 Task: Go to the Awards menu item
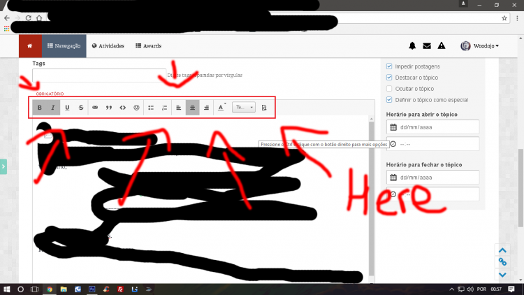[x=148, y=46]
